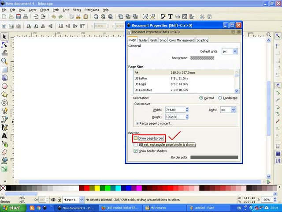Select the Node edit tool
The height and width of the screenshot is (212, 282).
[x=4, y=45]
